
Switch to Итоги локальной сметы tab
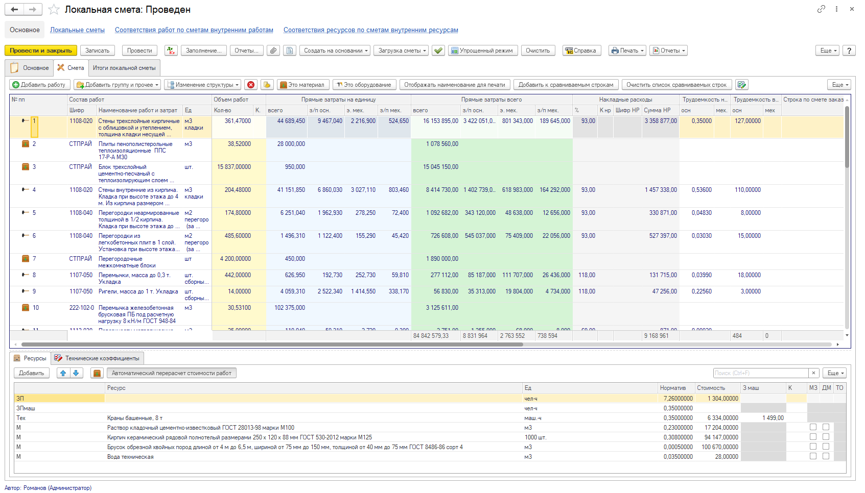[124, 68]
